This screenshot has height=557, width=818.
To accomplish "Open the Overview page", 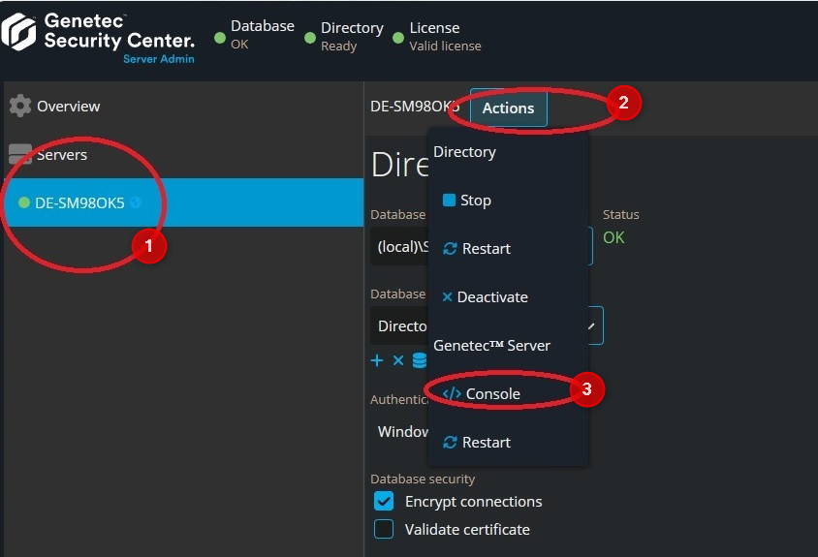I will point(69,106).
